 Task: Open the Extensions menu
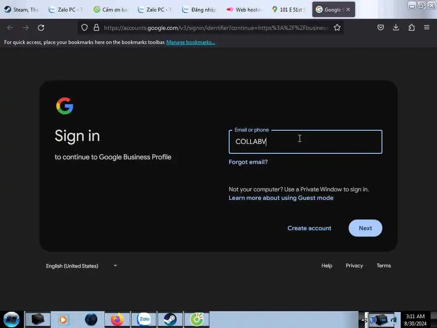coord(411,27)
